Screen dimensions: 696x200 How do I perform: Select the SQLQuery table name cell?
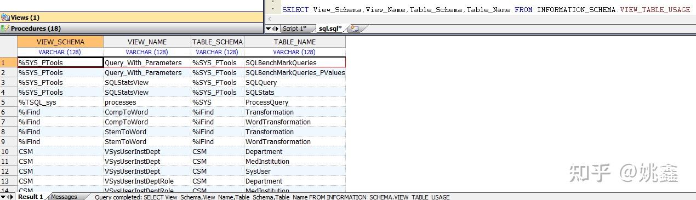point(295,82)
